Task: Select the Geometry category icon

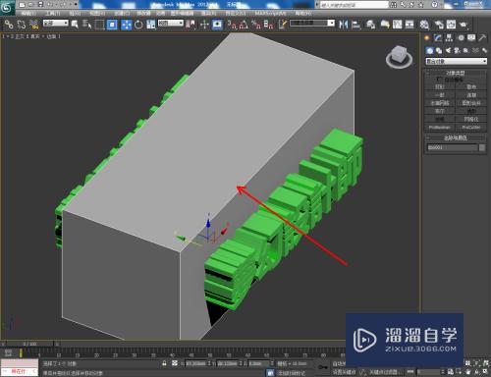Action: click(x=429, y=50)
